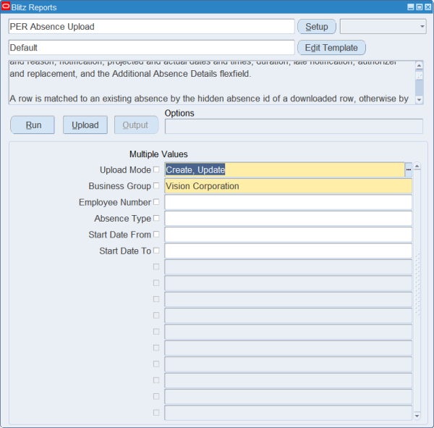Click the Oracle logo icon in title bar
This screenshot has width=434, height=428.
6,6
